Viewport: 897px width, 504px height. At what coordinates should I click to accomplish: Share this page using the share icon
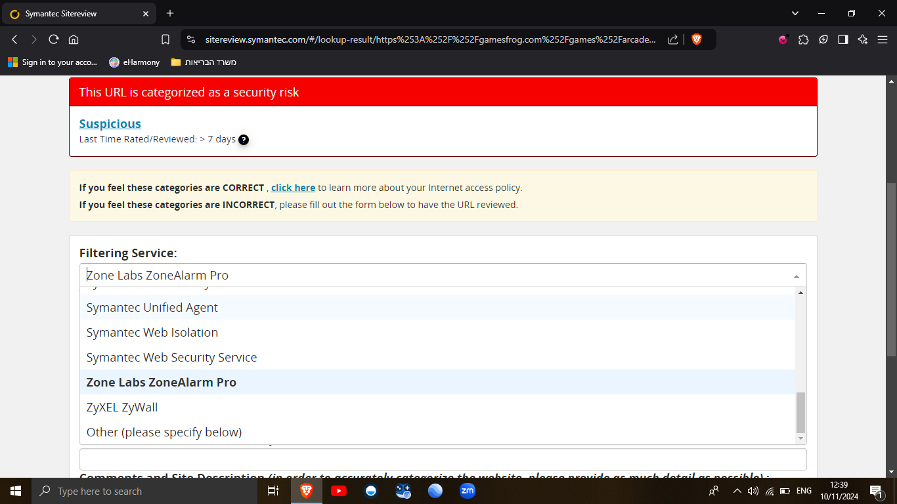click(x=673, y=39)
